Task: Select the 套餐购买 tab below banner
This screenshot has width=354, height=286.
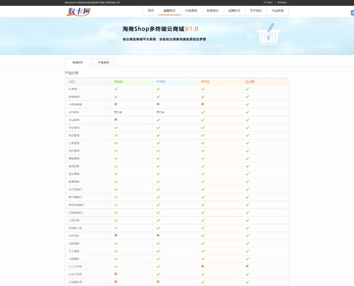Action: (x=77, y=62)
